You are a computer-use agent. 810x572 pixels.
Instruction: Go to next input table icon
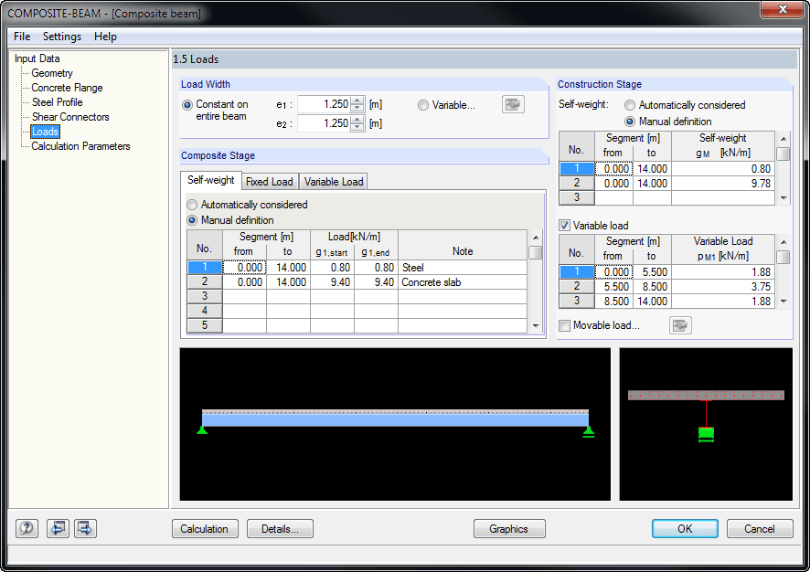(85, 528)
